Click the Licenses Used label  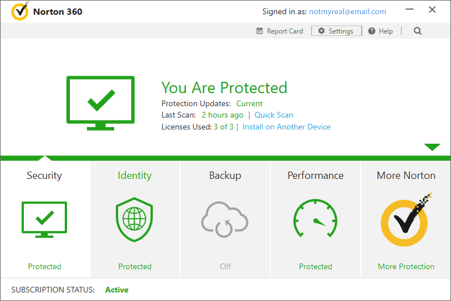186,127
